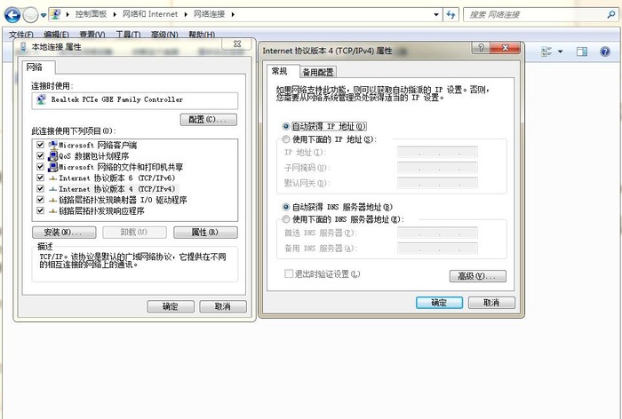Click the change view icon

pos(546,52)
